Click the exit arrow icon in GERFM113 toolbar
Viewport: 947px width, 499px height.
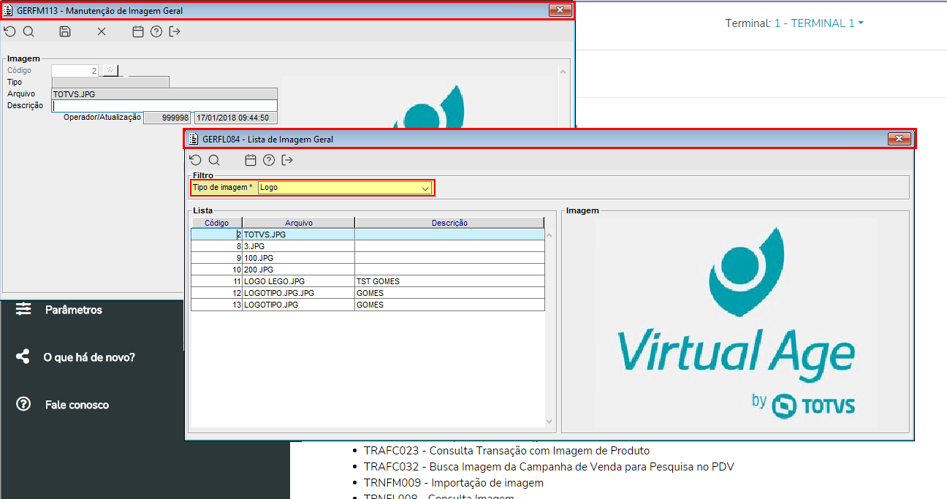[x=175, y=31]
